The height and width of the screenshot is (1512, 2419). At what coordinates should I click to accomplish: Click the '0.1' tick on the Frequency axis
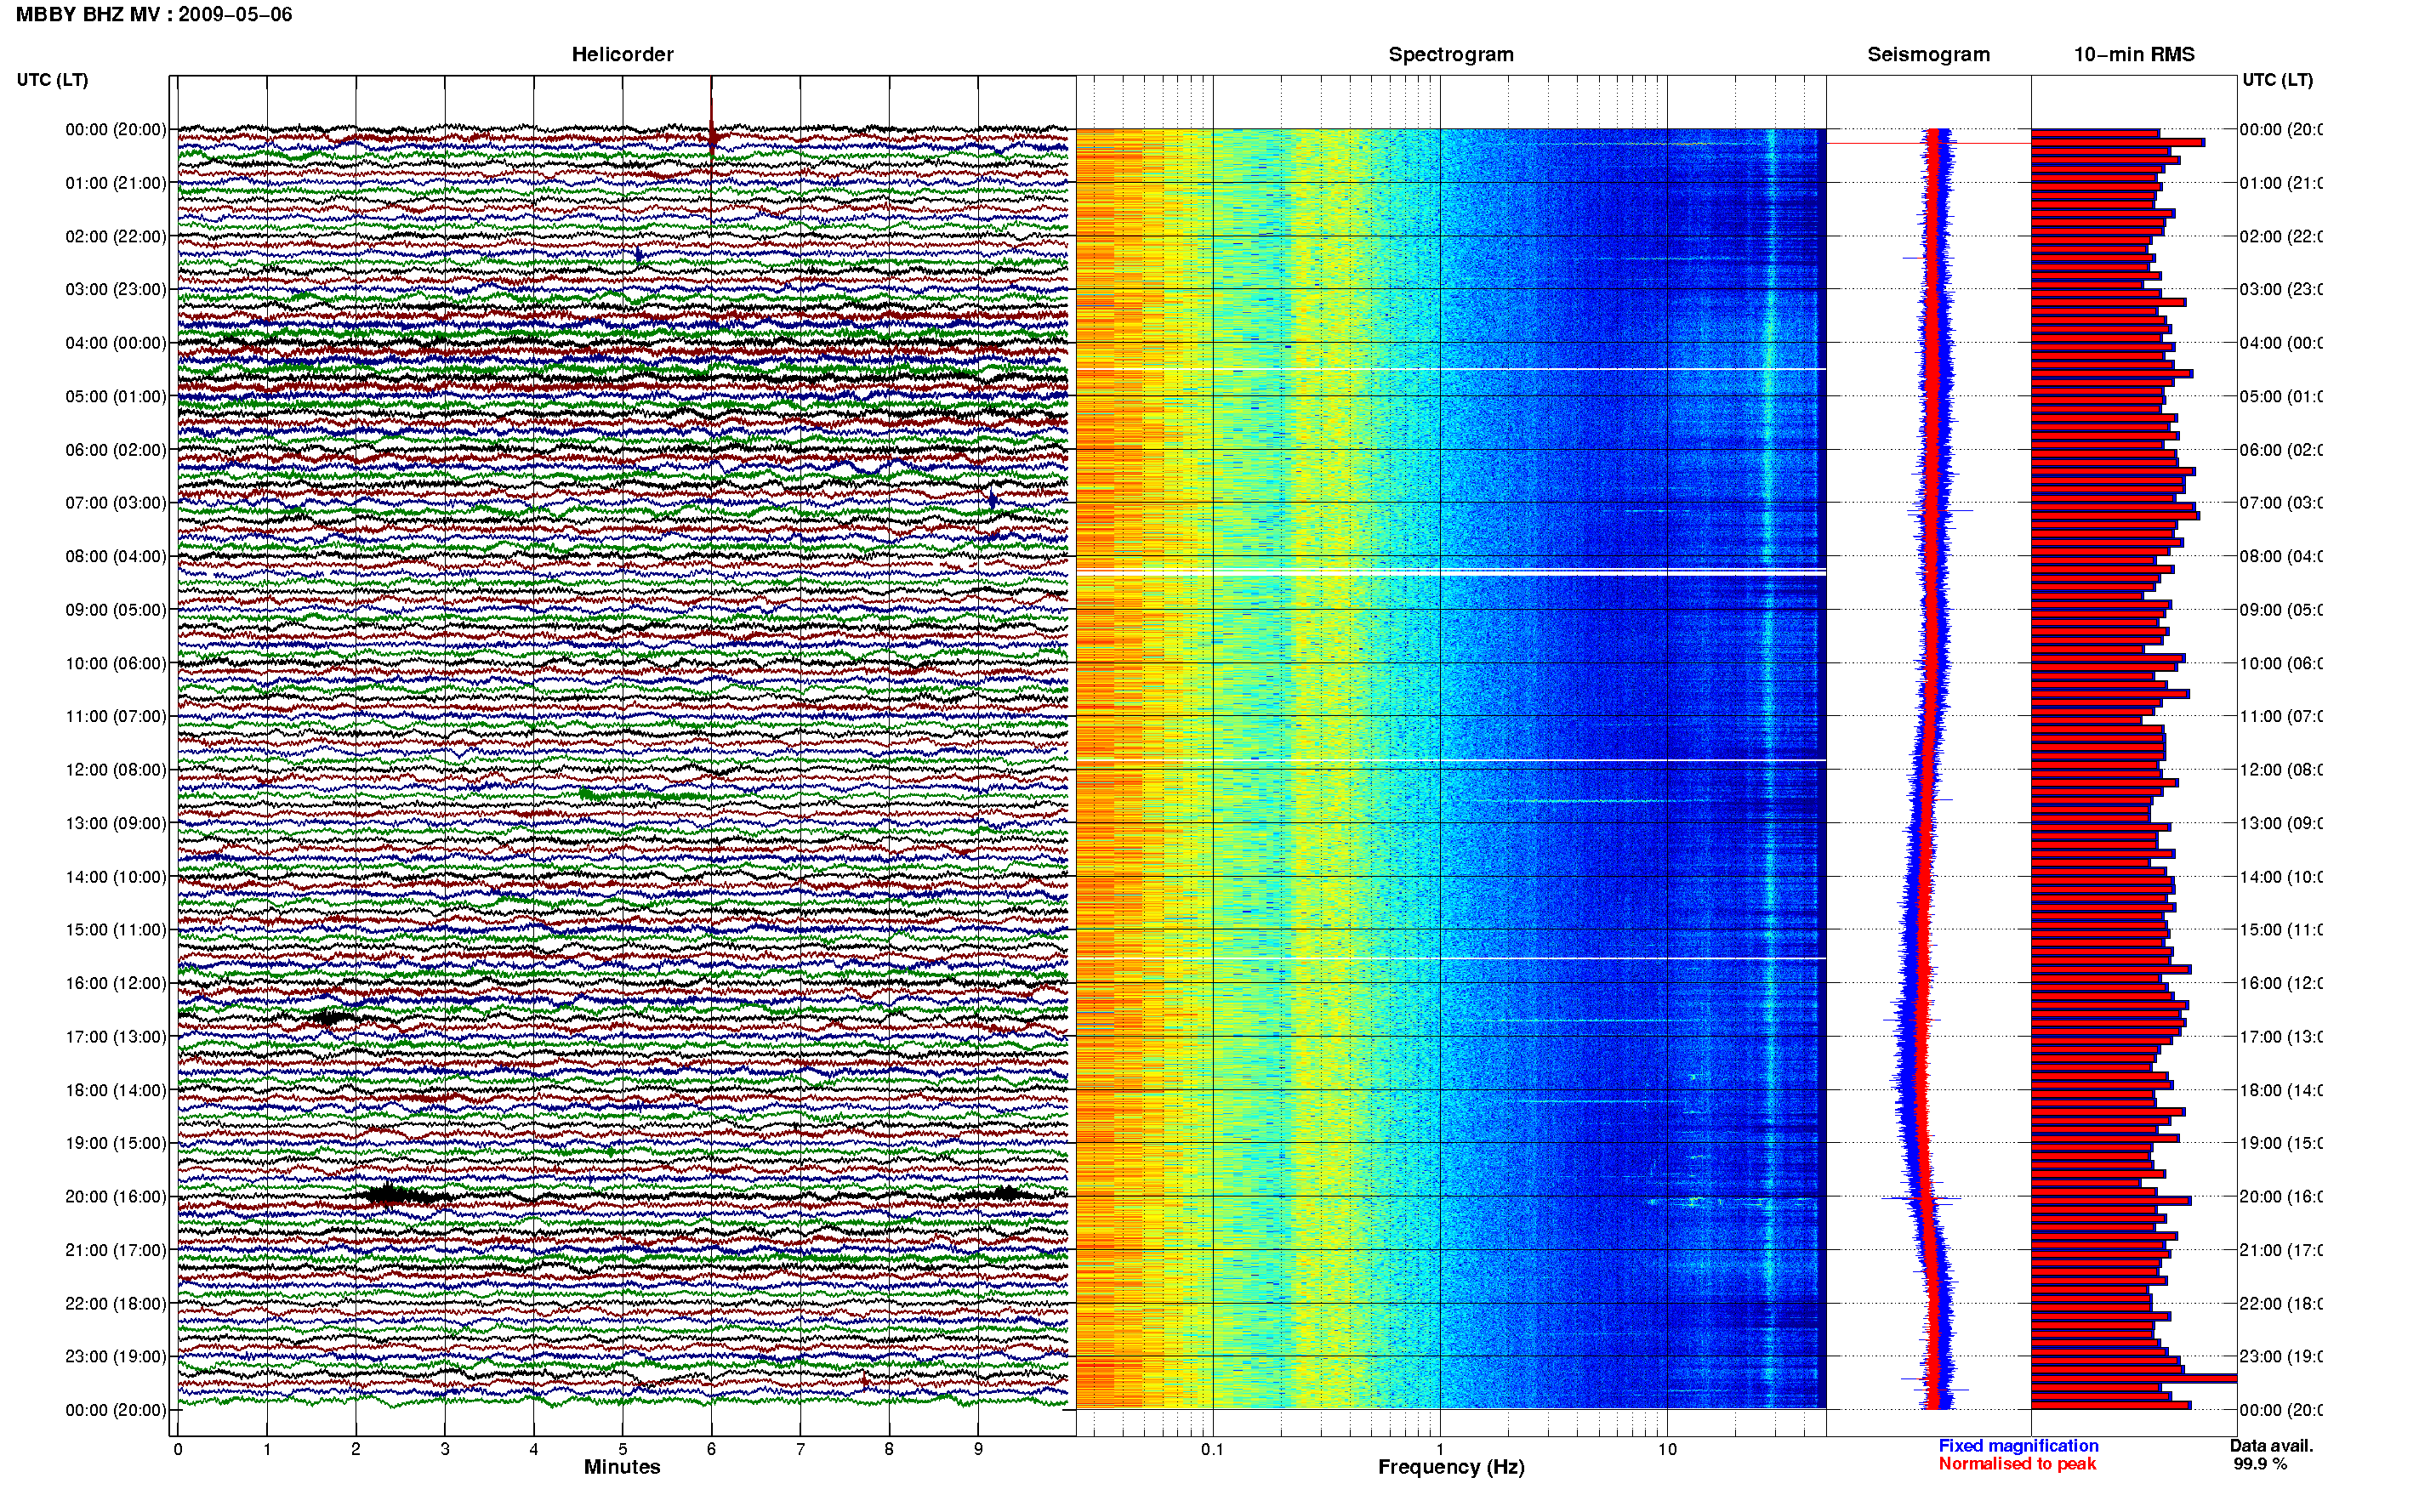tap(1213, 1450)
